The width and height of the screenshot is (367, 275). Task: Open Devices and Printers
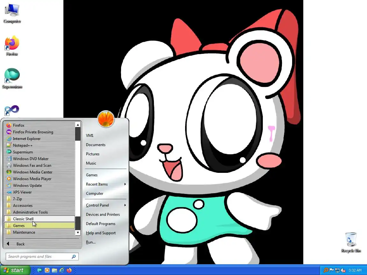(x=105, y=215)
